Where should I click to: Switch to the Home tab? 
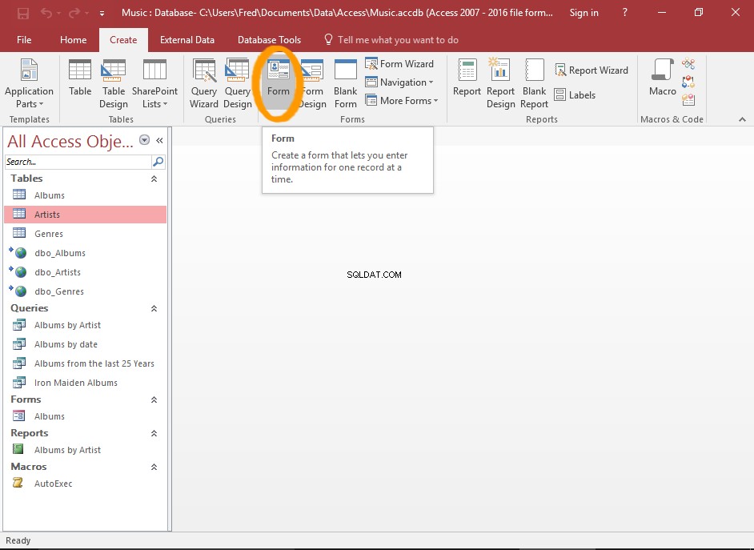(73, 40)
